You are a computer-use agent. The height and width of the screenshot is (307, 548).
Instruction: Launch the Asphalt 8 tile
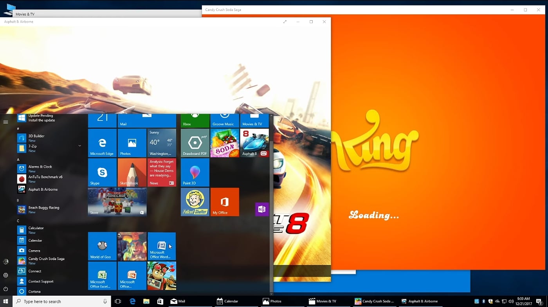pos(254,143)
